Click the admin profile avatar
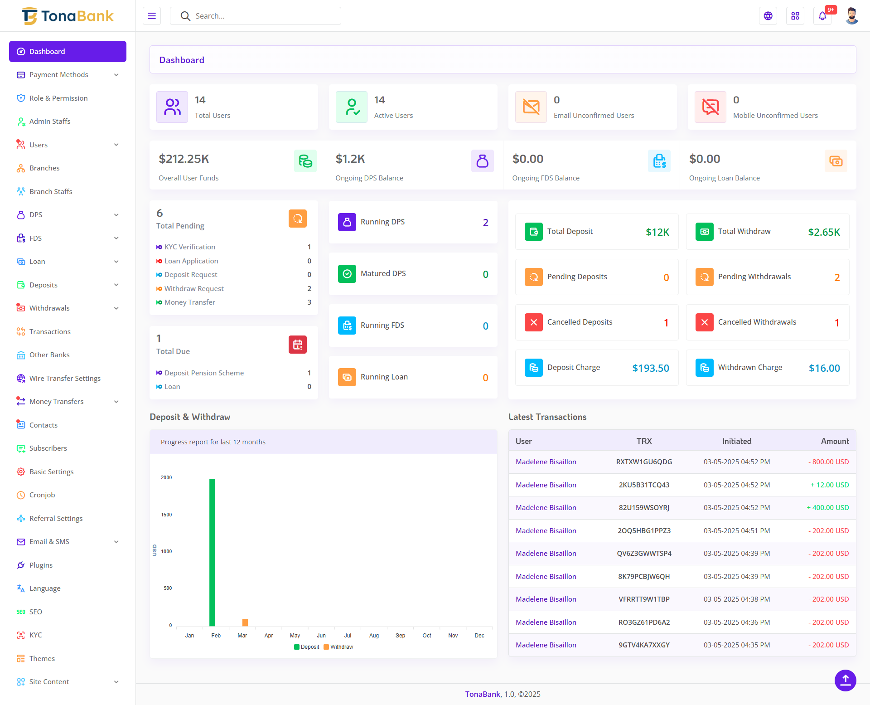The width and height of the screenshot is (870, 705). [851, 16]
